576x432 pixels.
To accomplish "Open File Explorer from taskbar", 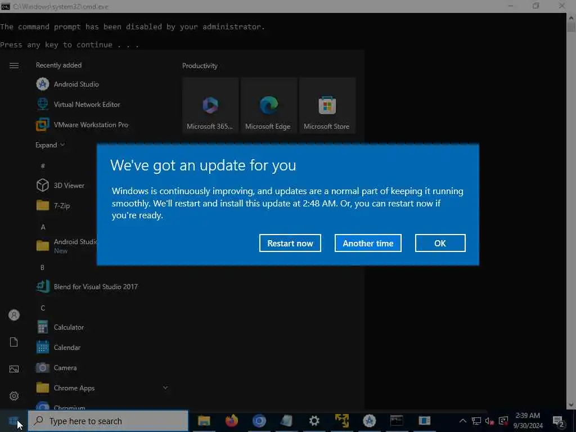I will [204, 421].
